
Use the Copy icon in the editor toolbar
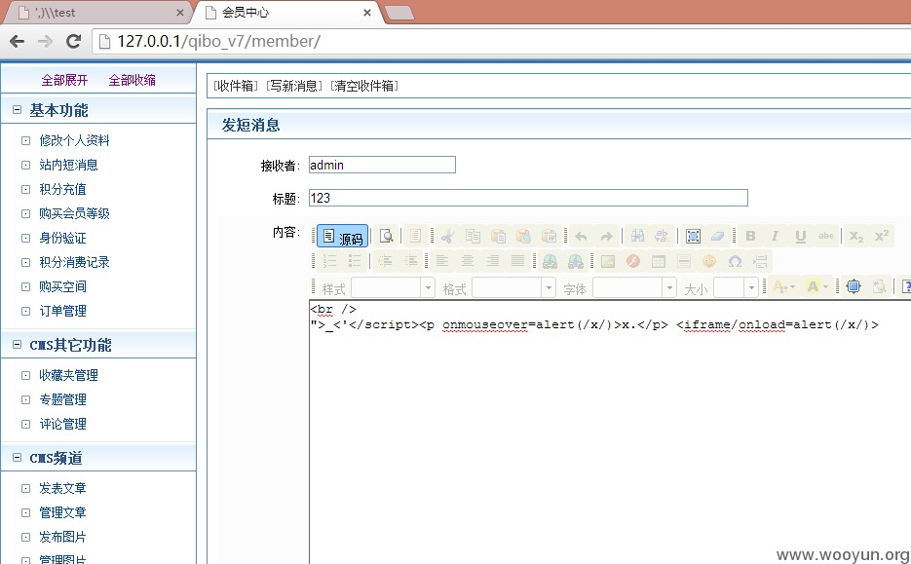pos(473,236)
